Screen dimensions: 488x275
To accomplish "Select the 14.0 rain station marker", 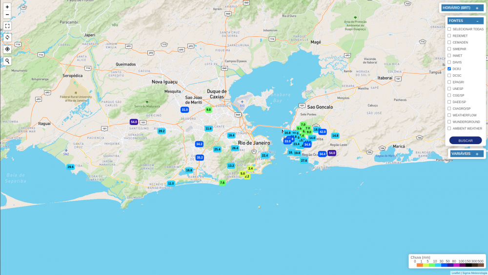I will click(312, 138).
